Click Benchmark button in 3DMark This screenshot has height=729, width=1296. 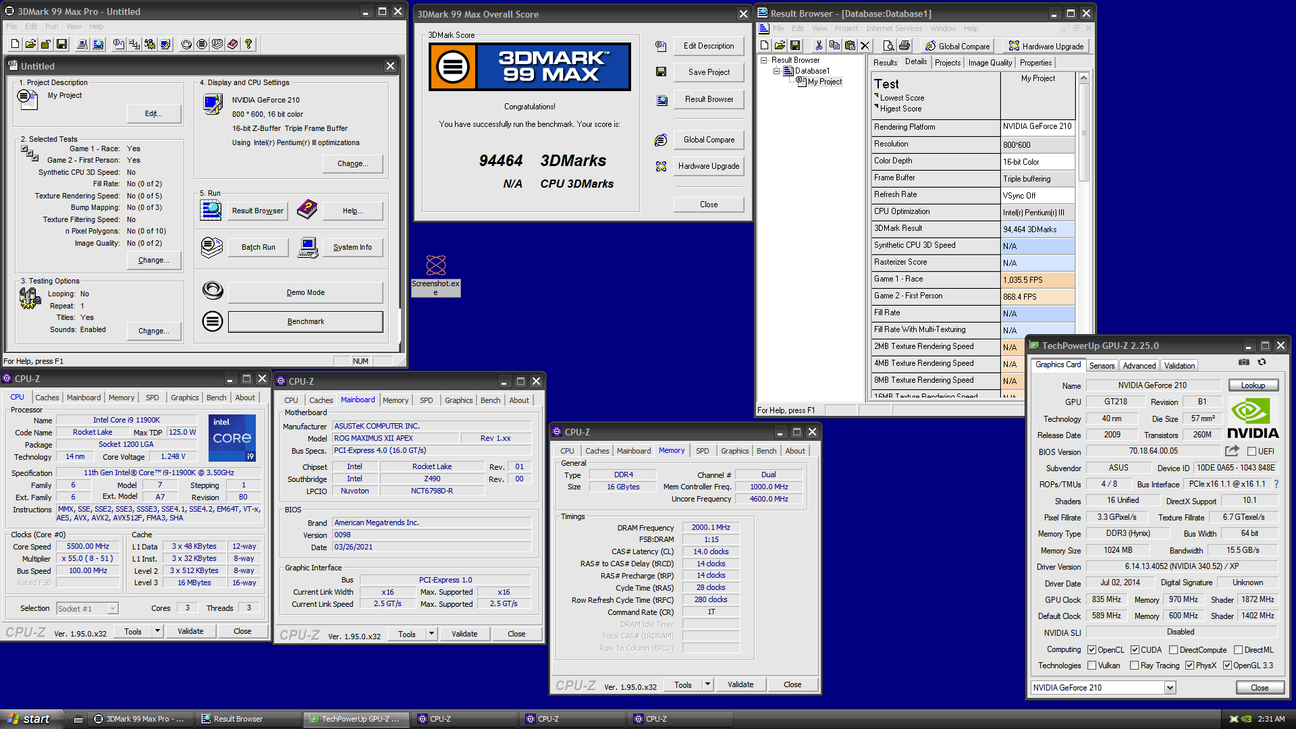(305, 322)
